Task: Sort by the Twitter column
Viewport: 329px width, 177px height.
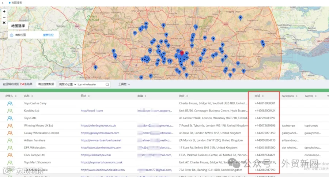Action: [315, 96]
